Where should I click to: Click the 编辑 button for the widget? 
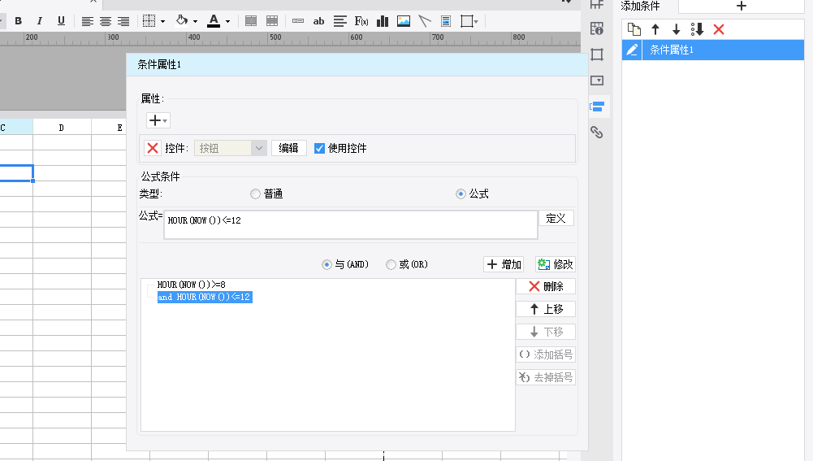289,148
